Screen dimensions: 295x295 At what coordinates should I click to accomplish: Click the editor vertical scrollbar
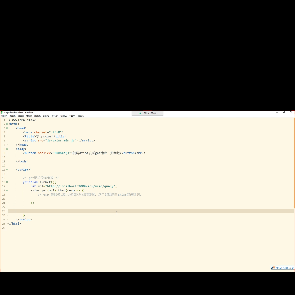[x=294, y=163]
